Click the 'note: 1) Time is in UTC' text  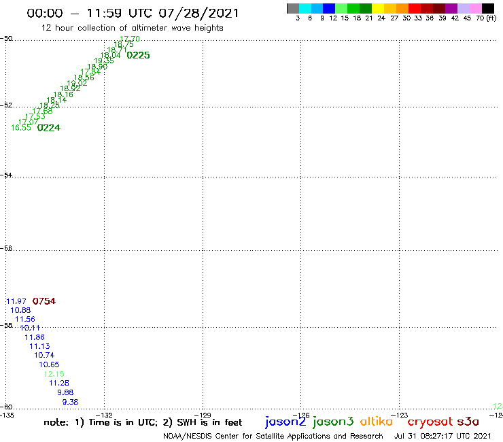click(101, 422)
